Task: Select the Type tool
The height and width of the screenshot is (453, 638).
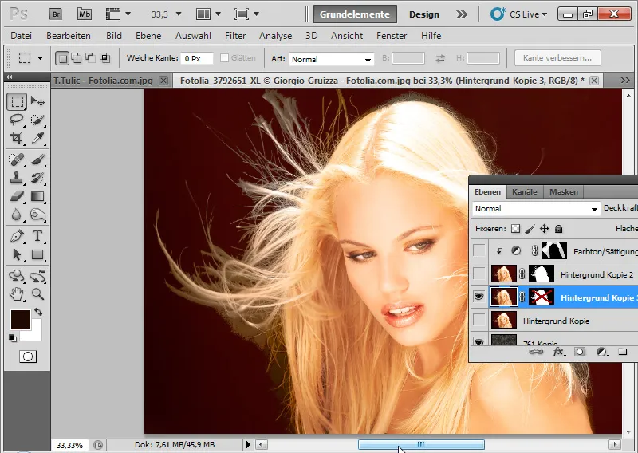Action: [x=37, y=235]
